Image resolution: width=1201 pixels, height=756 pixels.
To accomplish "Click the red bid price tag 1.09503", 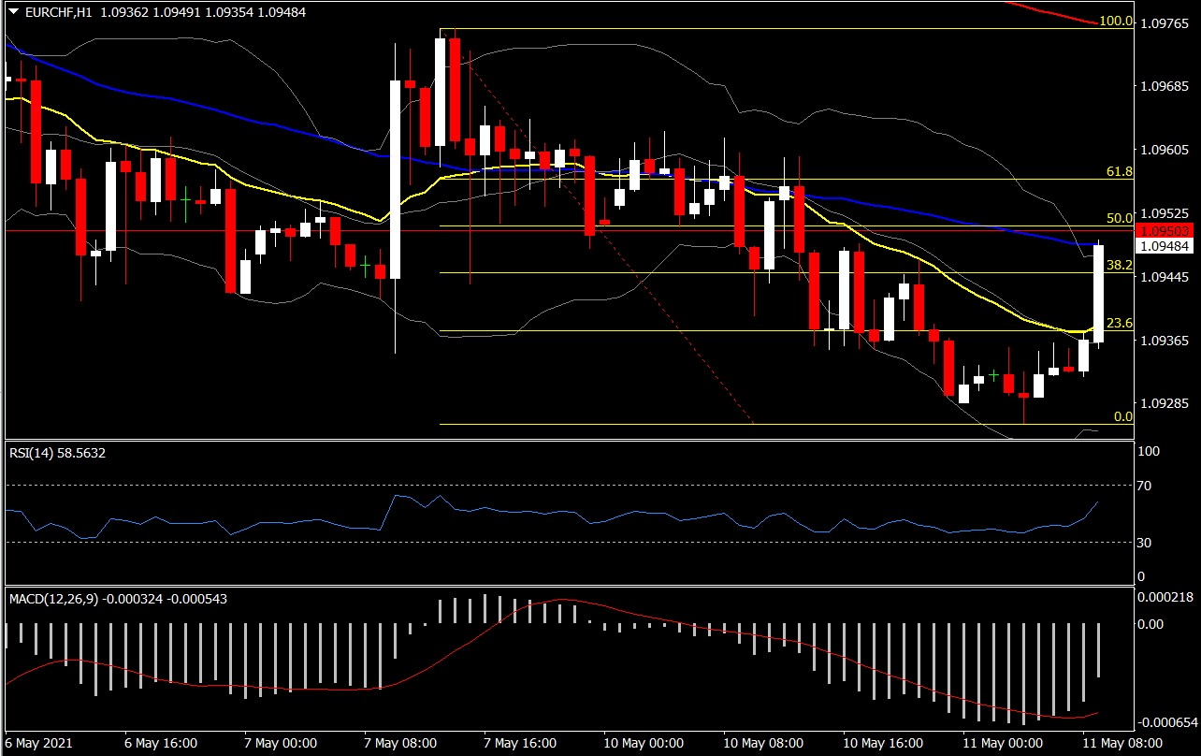I will pyautogui.click(x=1164, y=230).
